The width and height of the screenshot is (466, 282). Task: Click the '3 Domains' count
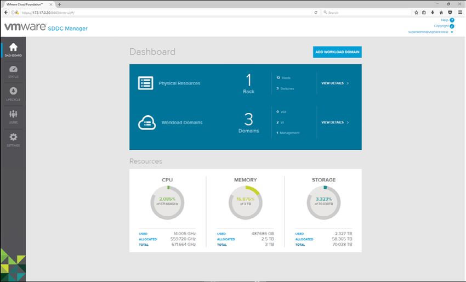(248, 123)
